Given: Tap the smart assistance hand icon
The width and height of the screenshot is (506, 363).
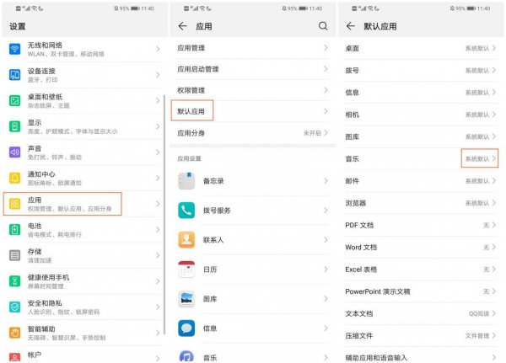Looking at the screenshot, I should [x=14, y=333].
